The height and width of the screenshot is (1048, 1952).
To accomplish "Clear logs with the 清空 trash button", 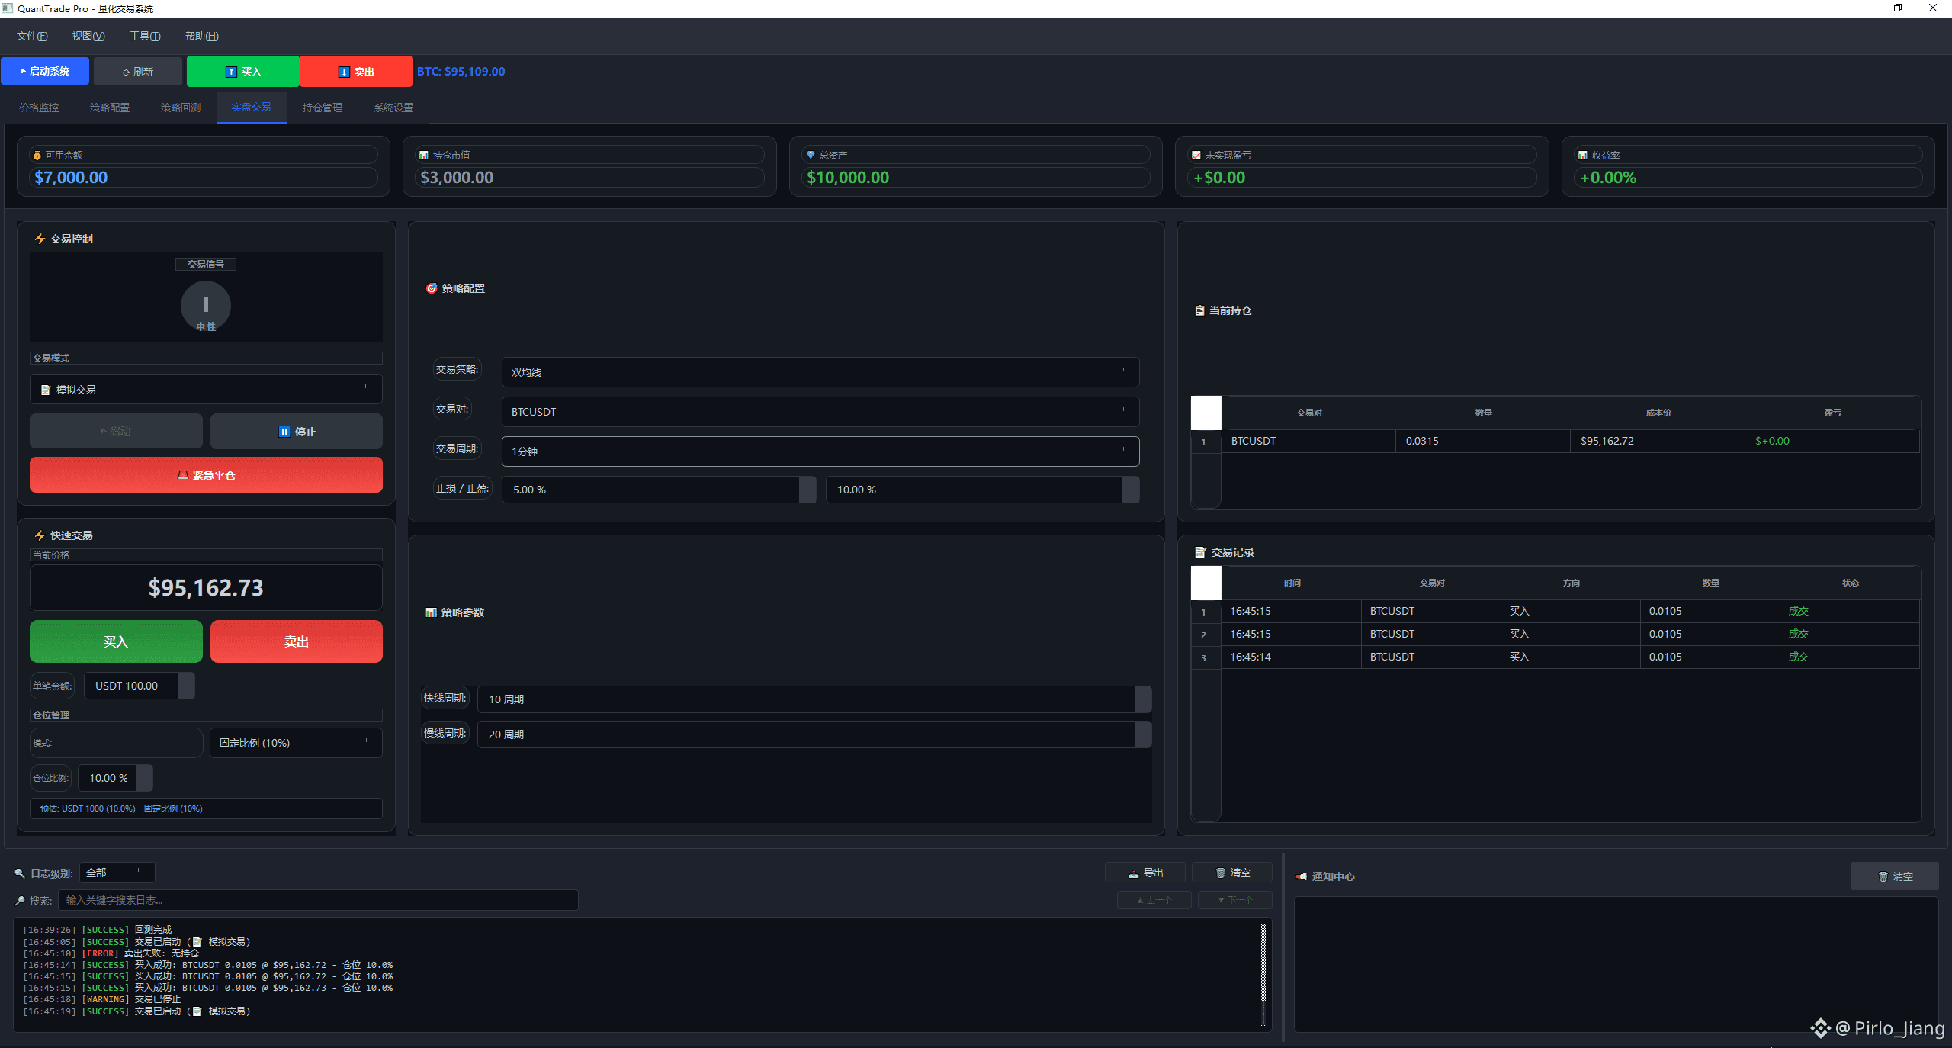I will pos(1232,873).
